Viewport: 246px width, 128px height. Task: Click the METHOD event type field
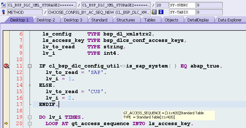coord(25,12)
